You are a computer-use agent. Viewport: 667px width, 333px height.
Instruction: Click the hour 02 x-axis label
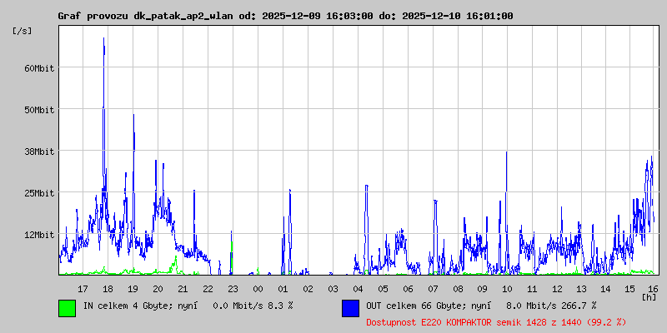(308, 289)
